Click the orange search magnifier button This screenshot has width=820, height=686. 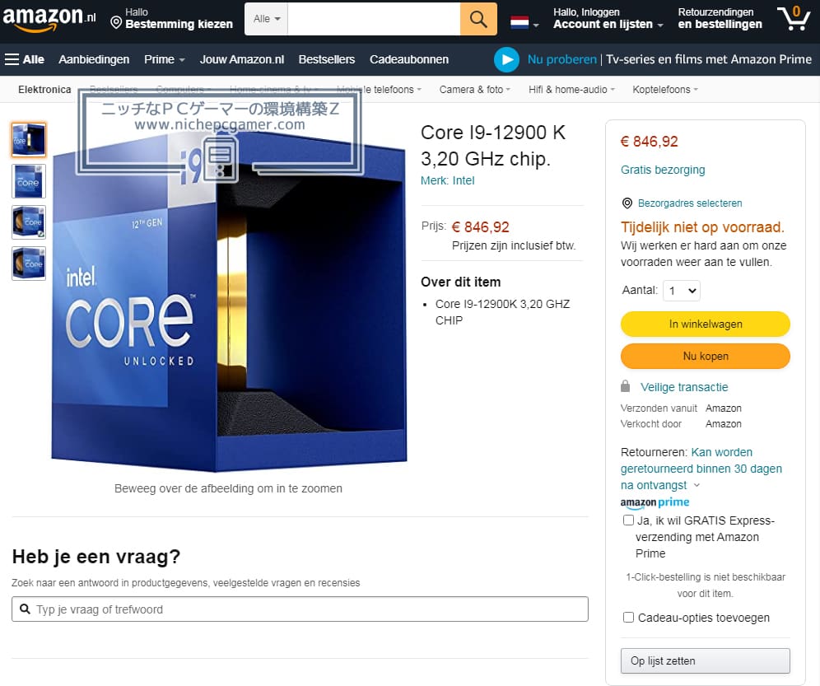pos(478,20)
